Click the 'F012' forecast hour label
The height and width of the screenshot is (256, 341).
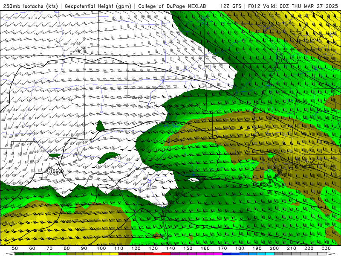[254, 6]
